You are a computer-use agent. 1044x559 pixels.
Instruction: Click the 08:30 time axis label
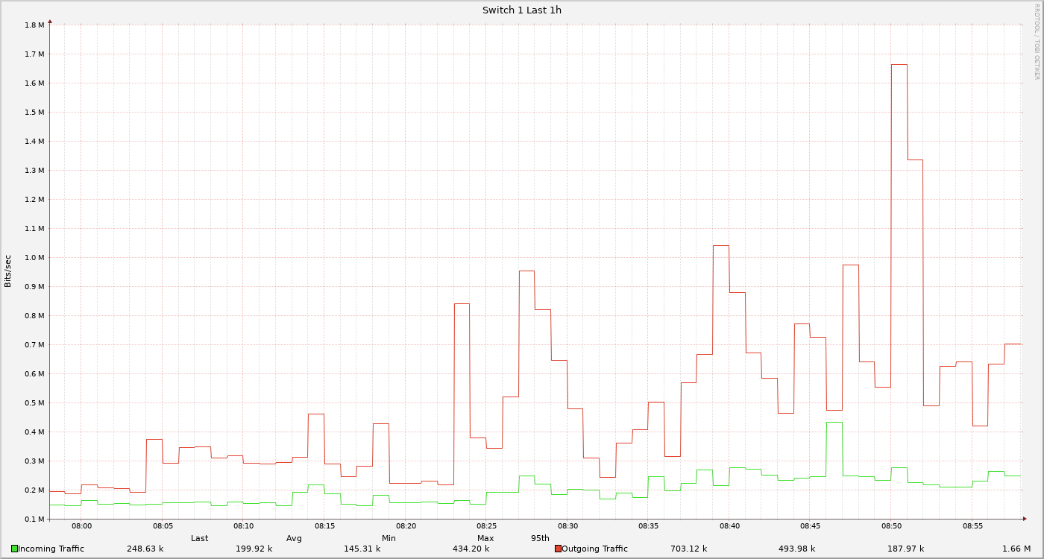[567, 526]
